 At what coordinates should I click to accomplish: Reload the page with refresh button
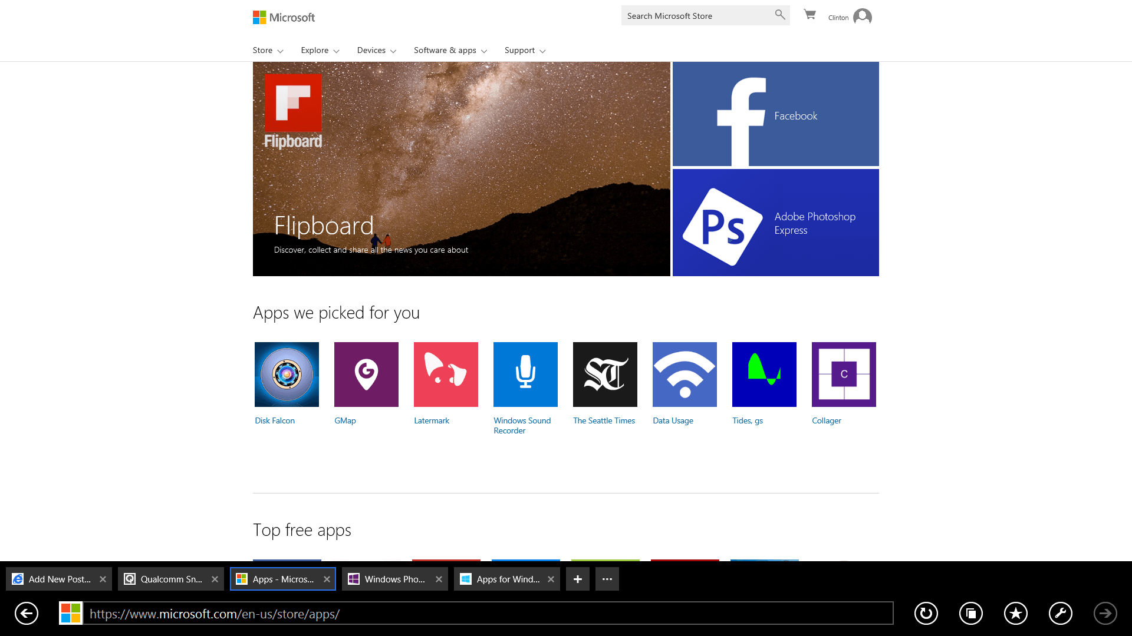tap(926, 613)
